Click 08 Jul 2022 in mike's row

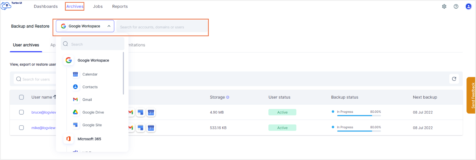423,128
